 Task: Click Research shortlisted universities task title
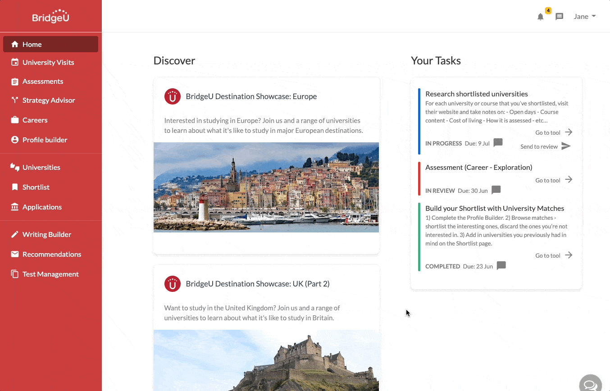point(477,94)
